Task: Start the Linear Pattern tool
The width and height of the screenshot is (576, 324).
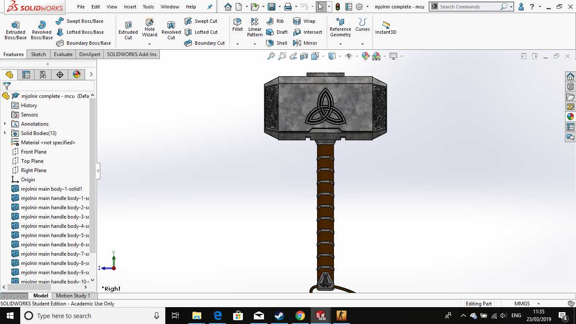Action: click(255, 27)
